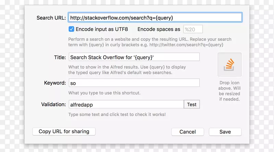This screenshot has width=274, height=152.
Task: Click the 'Type some text and click test' hint
Action: [117, 114]
